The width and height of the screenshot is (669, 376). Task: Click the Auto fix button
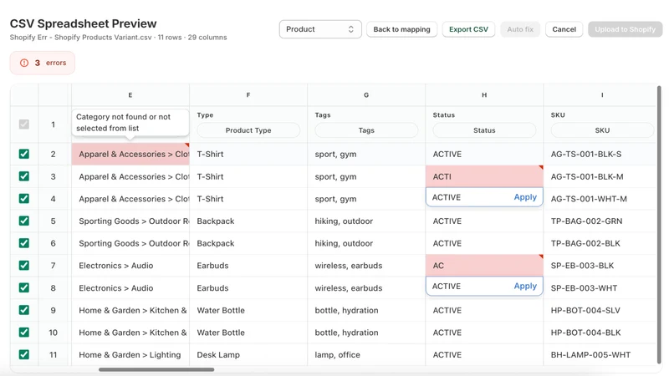click(x=520, y=29)
